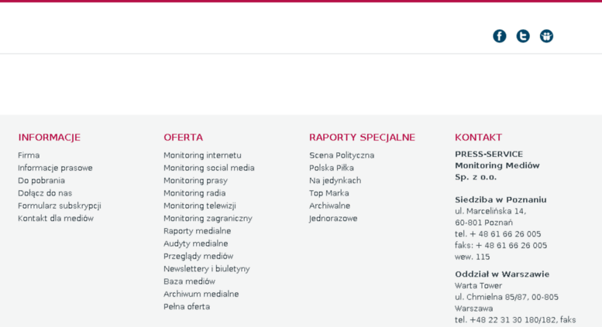Click the third social media icon
Viewport: 602px width, 327px height.
pyautogui.click(x=546, y=36)
